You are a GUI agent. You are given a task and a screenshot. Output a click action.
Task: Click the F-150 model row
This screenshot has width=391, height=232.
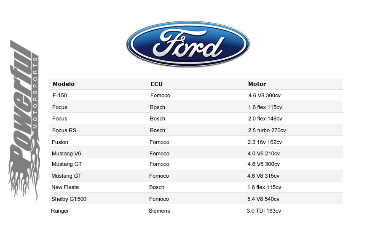tap(196, 96)
